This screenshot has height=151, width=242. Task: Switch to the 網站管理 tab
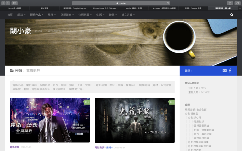pos(44,8)
